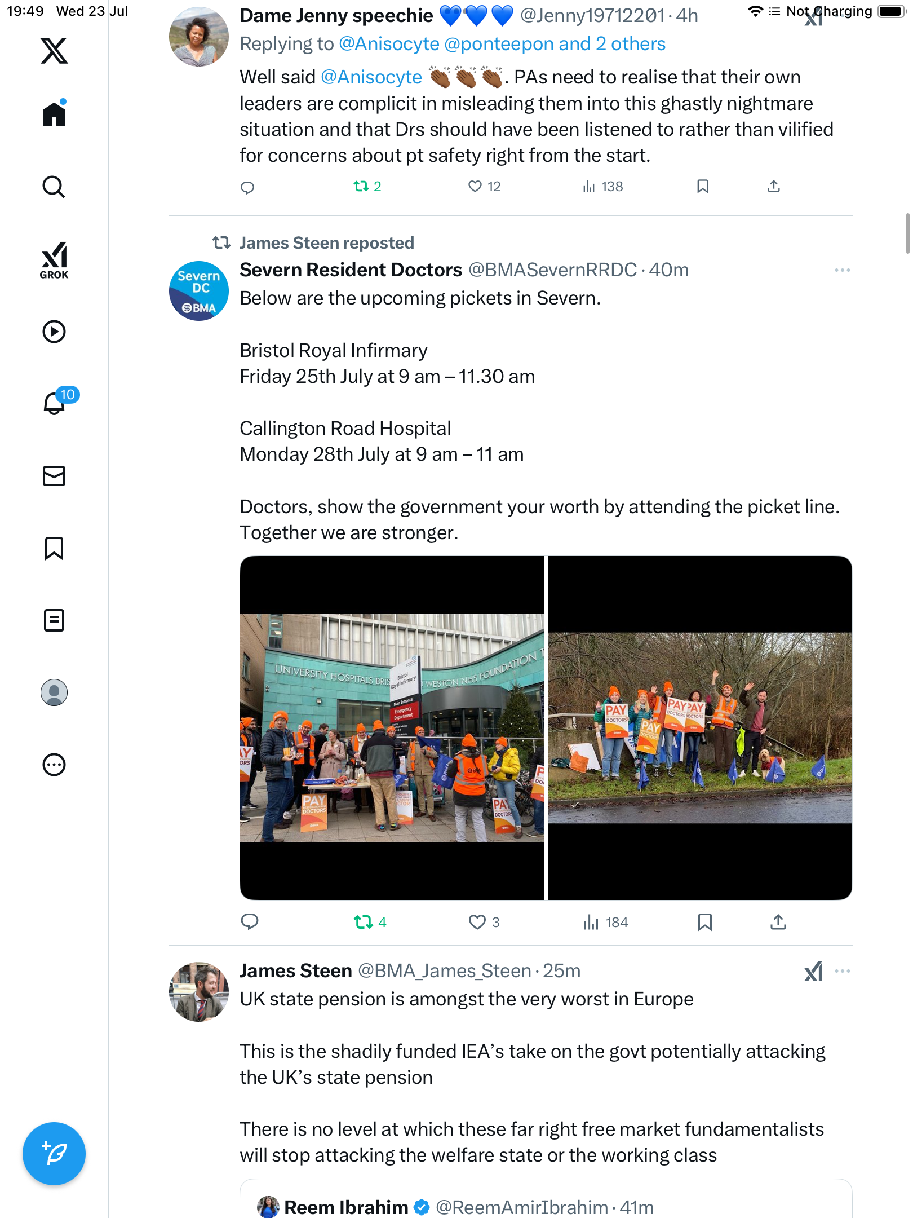Open the @Anisocyte mention link
The image size is (913, 1218).
[371, 77]
